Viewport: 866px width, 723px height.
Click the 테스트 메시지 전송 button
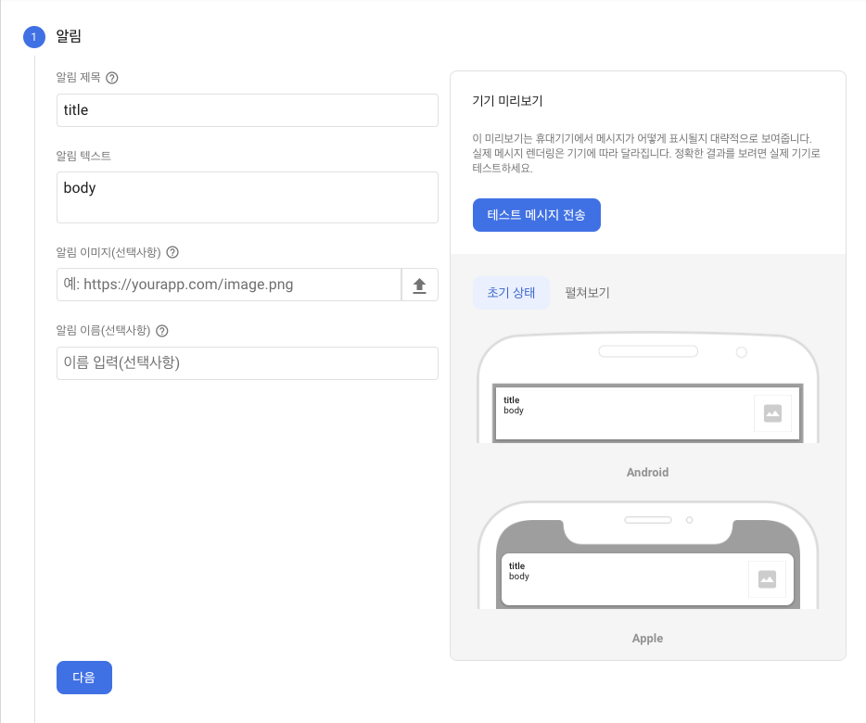click(536, 215)
